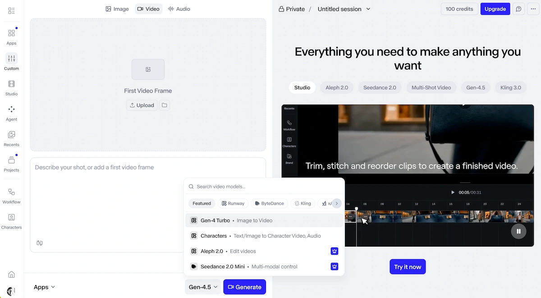Image resolution: width=541 pixels, height=298 pixels.
Task: Select the Agent sidebar icon
Action: pyautogui.click(x=11, y=113)
